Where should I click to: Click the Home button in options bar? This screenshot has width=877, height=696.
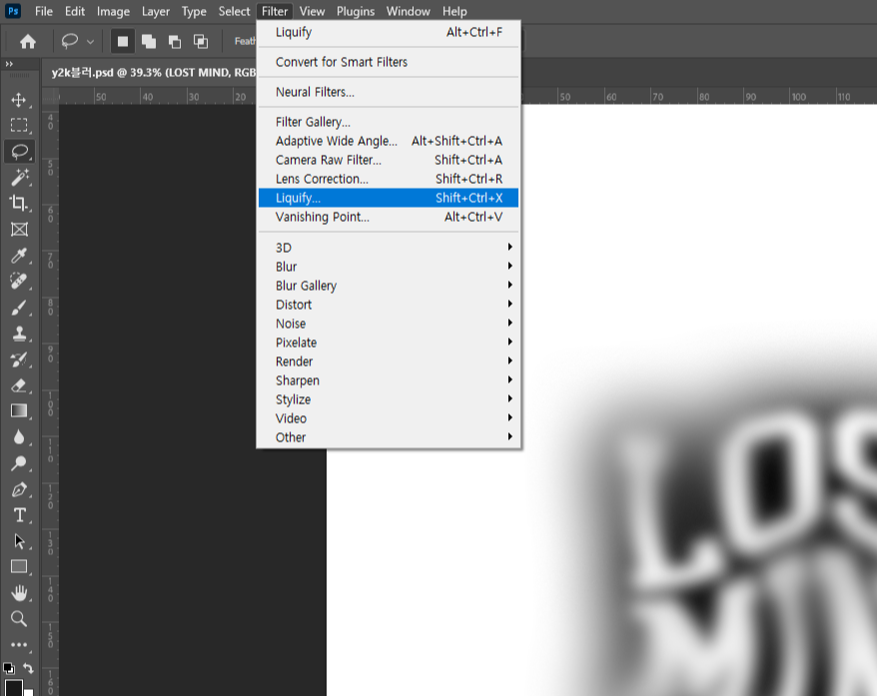[x=27, y=41]
